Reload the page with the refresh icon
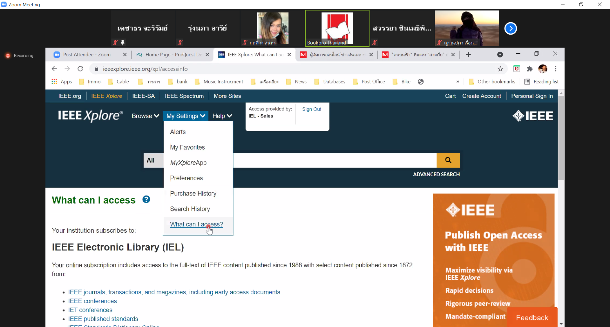The width and height of the screenshot is (610, 327). click(80, 69)
